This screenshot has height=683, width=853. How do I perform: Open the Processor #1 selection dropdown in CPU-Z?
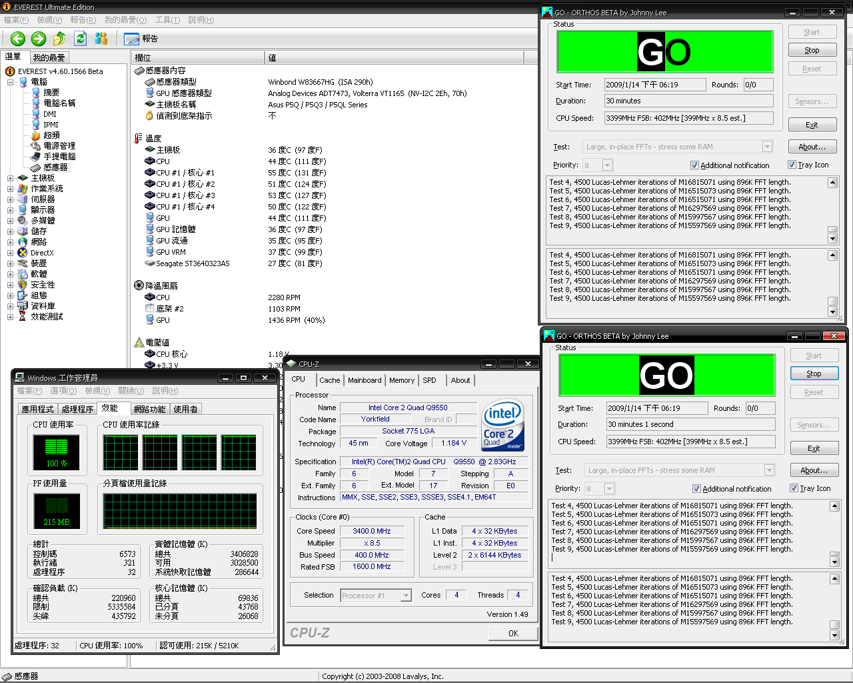coord(406,596)
